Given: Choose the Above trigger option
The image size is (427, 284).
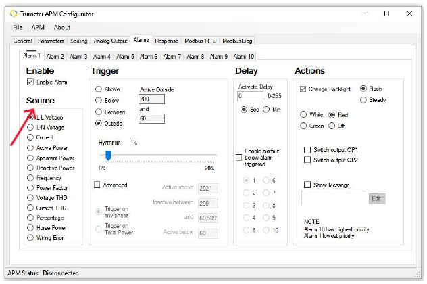Looking at the screenshot, I should 99,89.
